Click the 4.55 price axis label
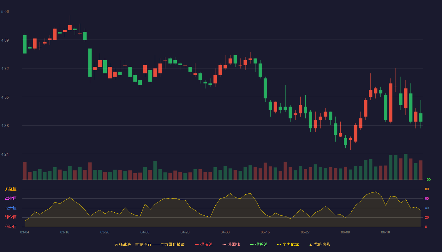 coord(5,97)
